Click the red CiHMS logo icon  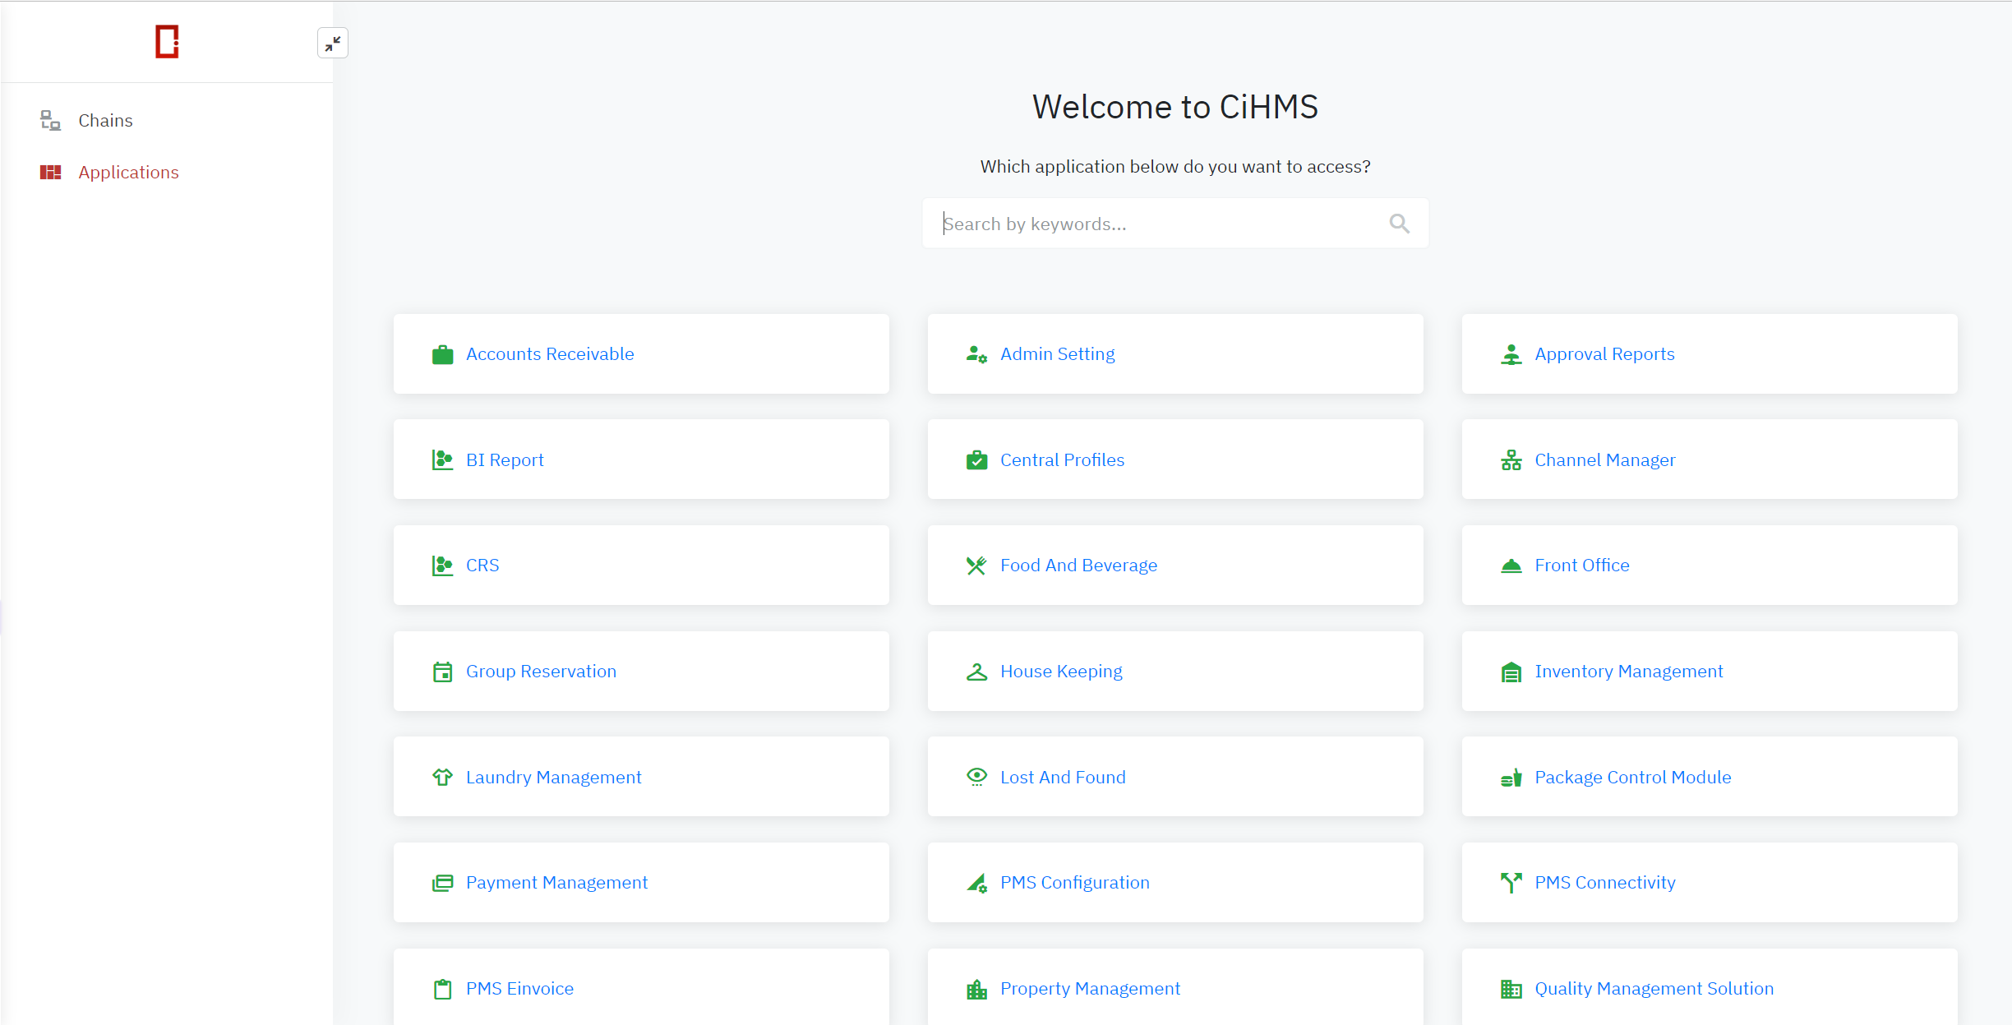point(167,42)
